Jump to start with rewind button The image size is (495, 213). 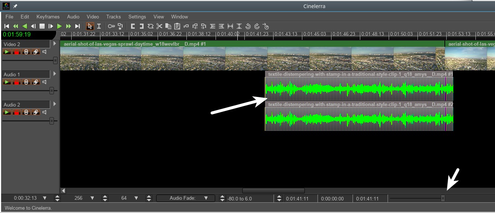click(x=7, y=26)
